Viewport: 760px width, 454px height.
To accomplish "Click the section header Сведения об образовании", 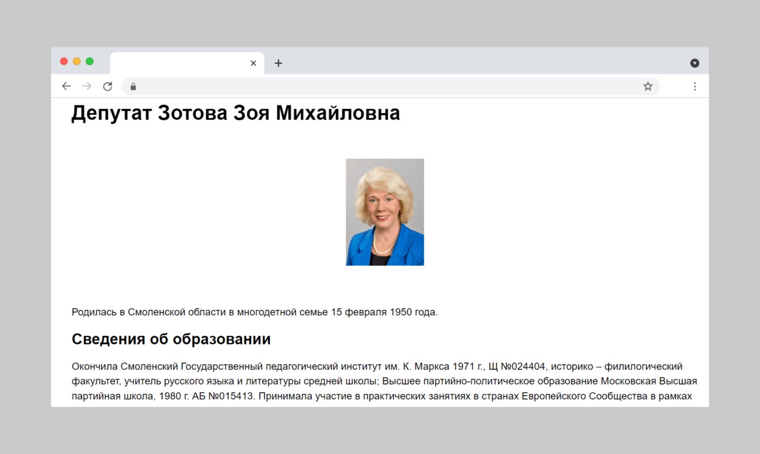I will tap(171, 339).
